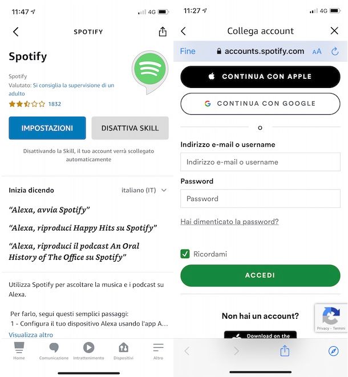Click the IMPOSTAZIONI button
The width and height of the screenshot is (348, 377).
click(x=47, y=128)
